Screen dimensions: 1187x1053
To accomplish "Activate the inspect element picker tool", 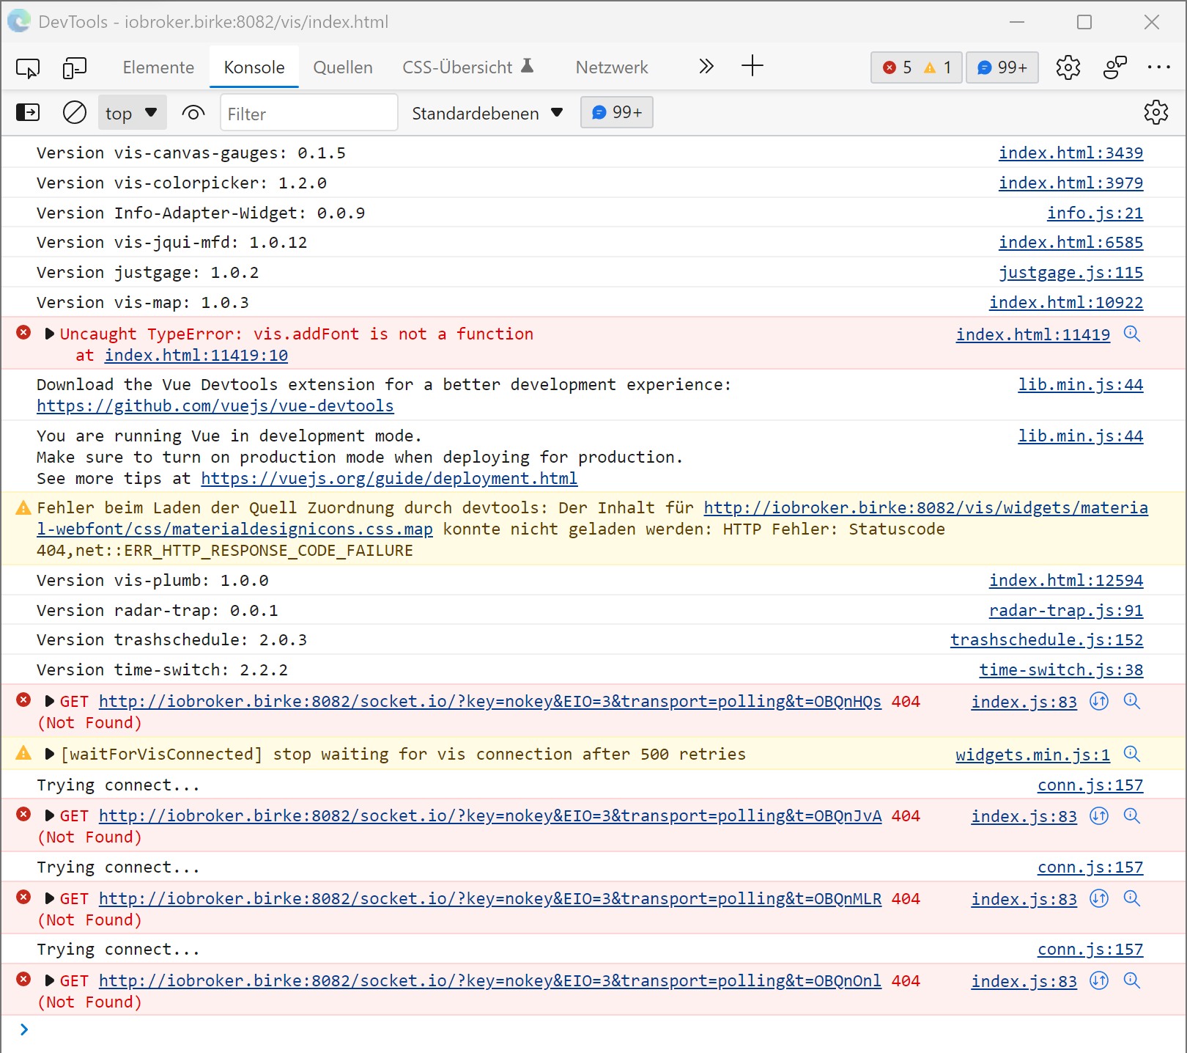I will click(28, 68).
